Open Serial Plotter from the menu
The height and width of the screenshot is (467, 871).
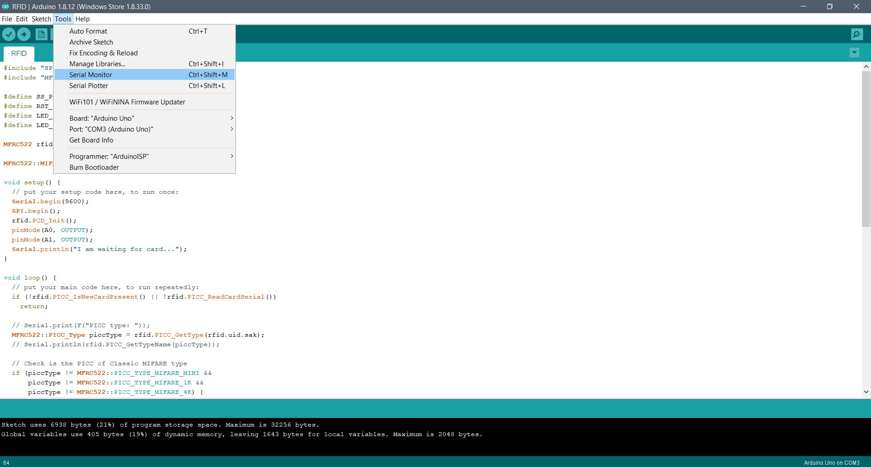point(89,86)
